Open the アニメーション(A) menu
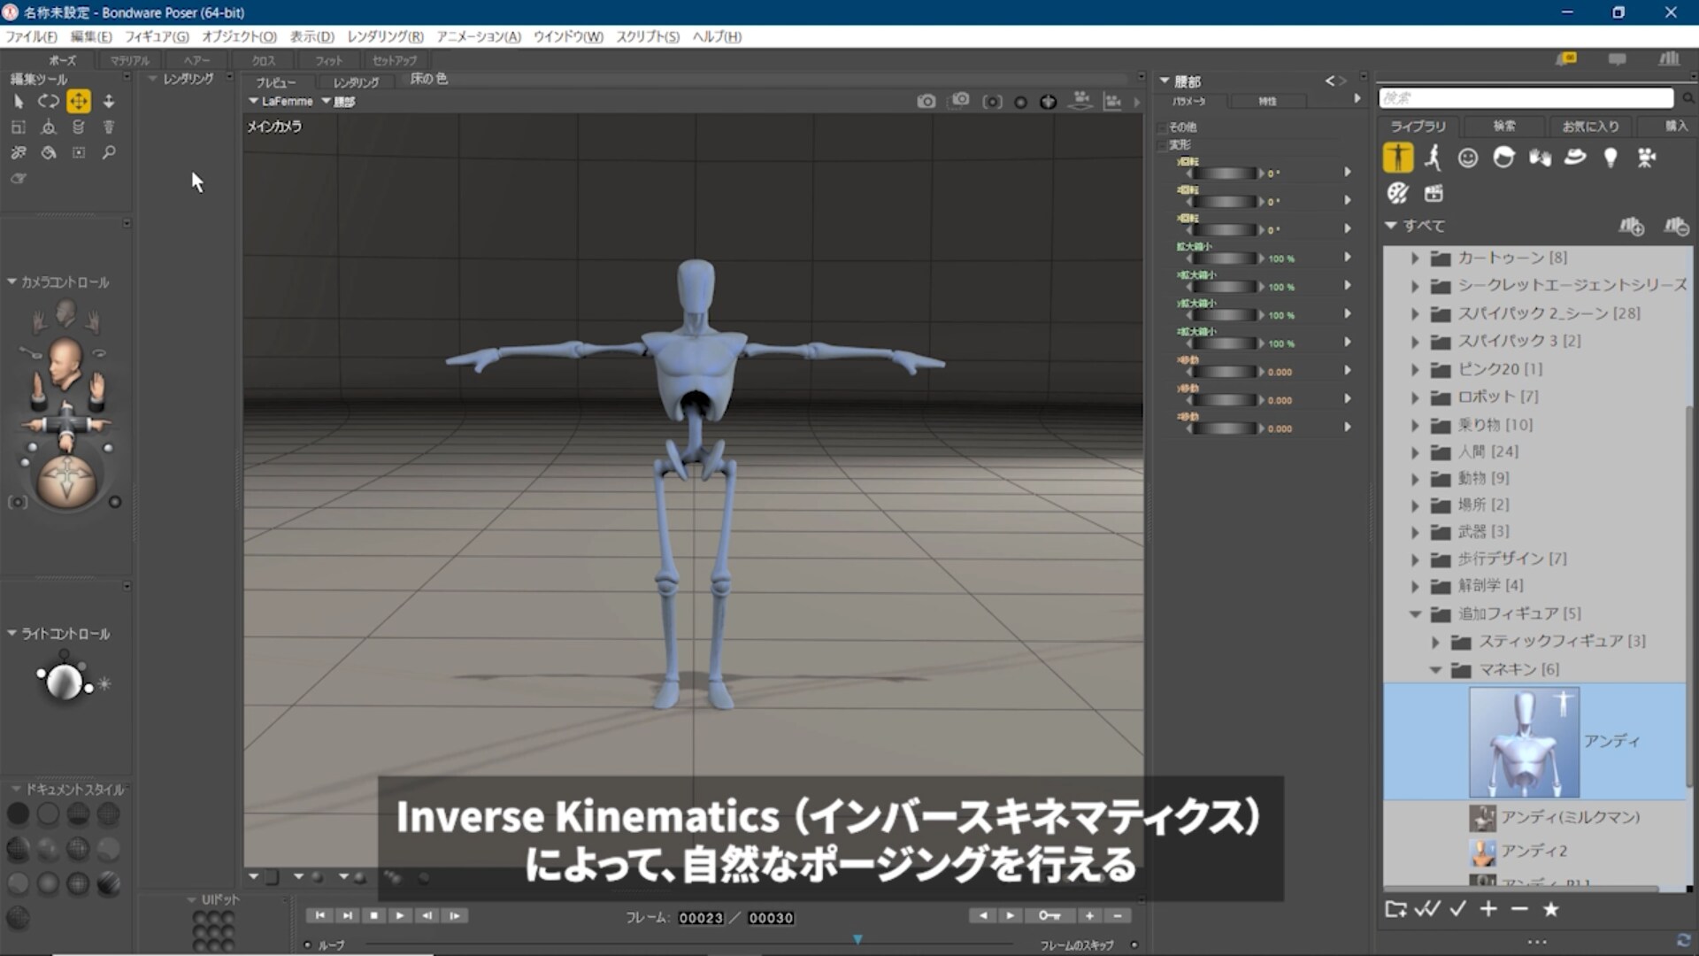The height and width of the screenshot is (956, 1699). 479,36
